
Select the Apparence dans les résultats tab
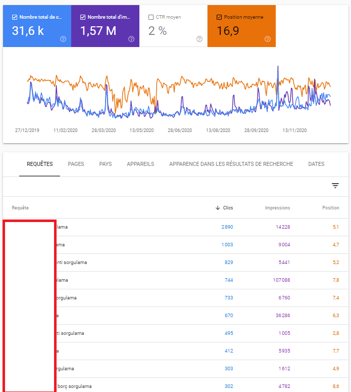[x=231, y=164]
